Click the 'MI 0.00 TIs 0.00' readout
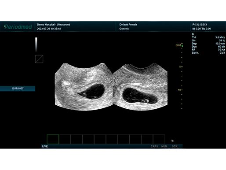The image size is (226, 170). (201, 29)
